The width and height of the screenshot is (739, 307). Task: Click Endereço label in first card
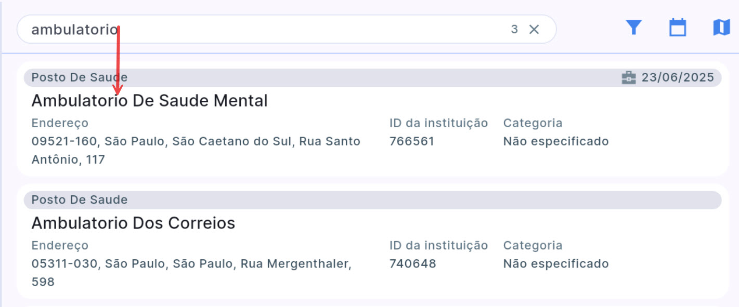60,123
